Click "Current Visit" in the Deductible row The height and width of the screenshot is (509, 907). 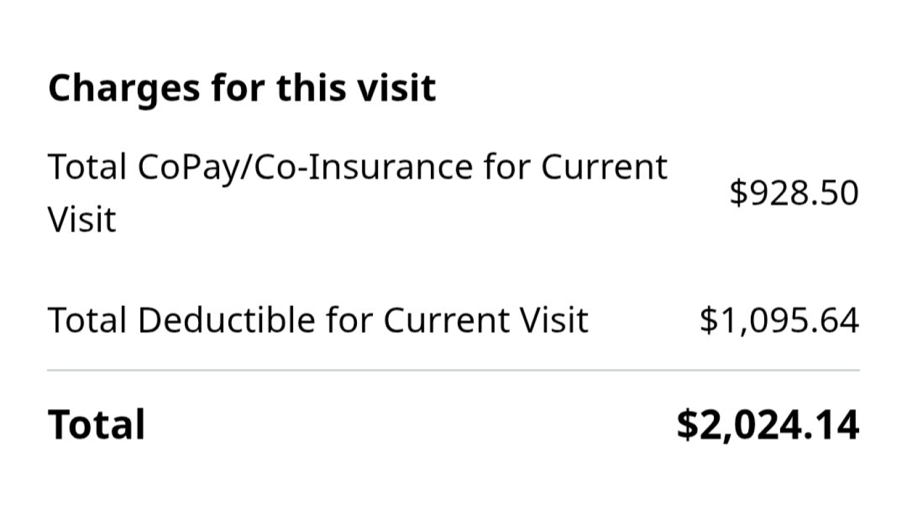click(485, 319)
